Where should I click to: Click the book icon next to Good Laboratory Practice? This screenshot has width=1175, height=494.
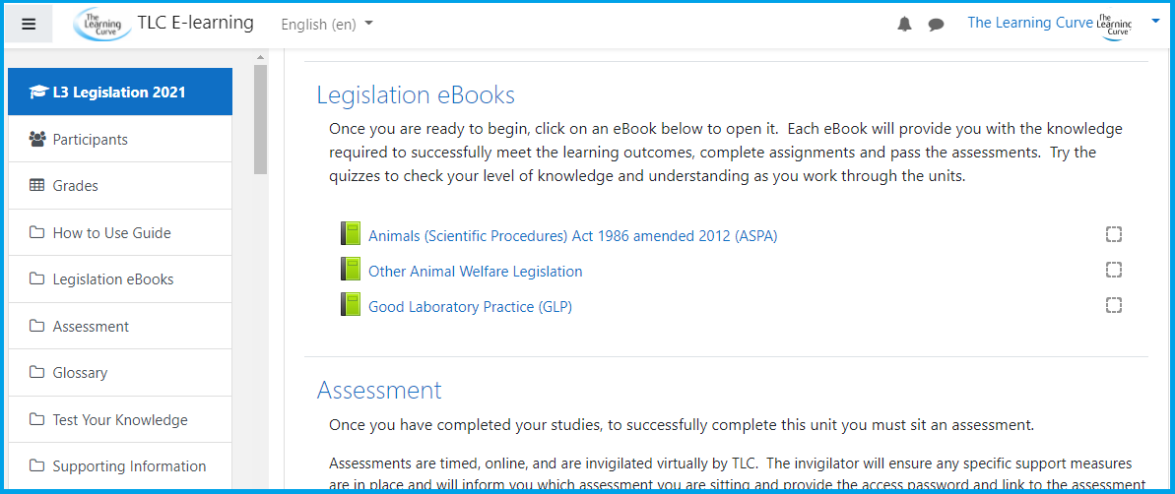click(351, 305)
